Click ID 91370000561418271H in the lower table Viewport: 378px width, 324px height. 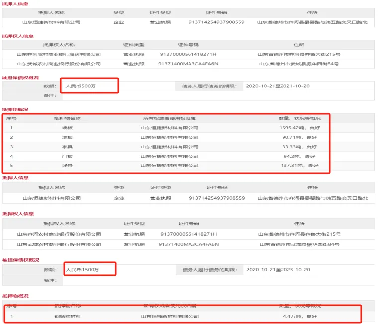coord(189,234)
